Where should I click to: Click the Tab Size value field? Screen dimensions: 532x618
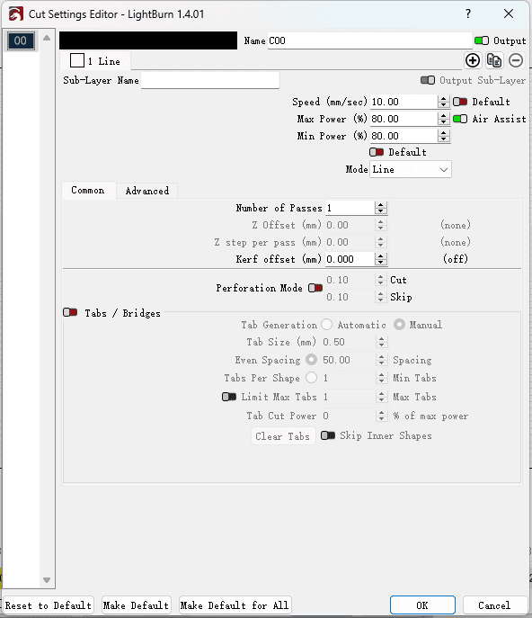(x=348, y=342)
